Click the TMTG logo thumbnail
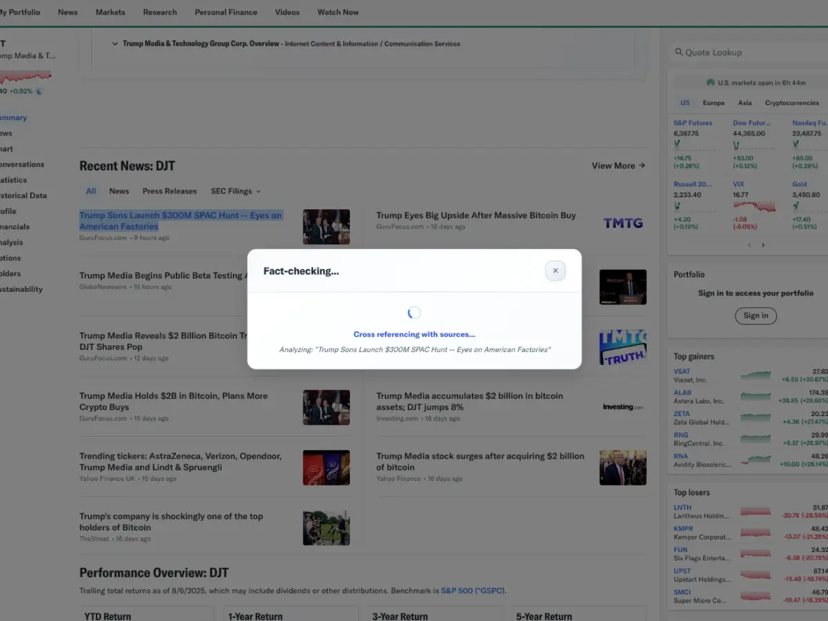 (x=623, y=223)
